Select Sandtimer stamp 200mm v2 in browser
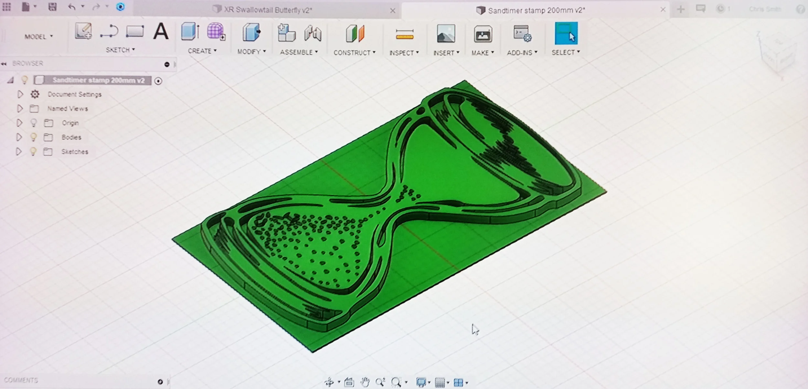808x389 pixels. click(99, 80)
